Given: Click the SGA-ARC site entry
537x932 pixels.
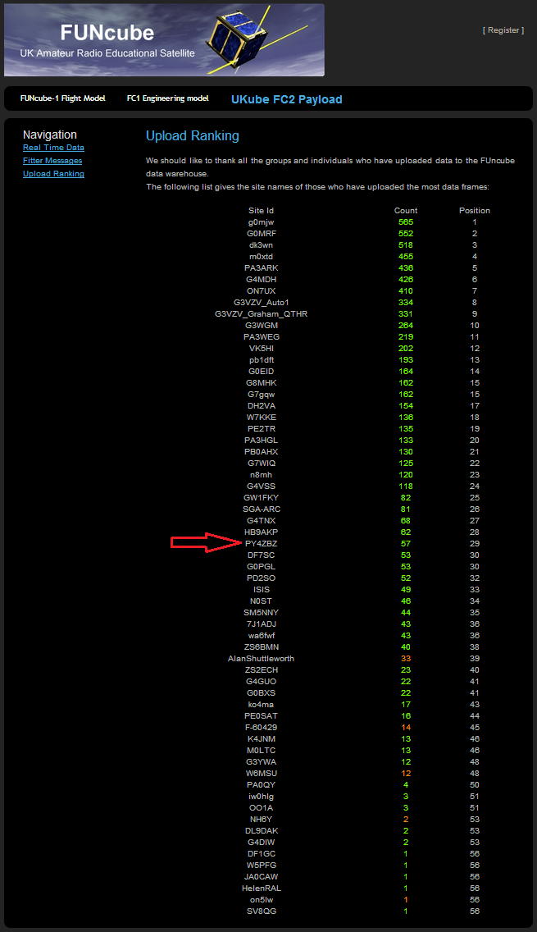Looking at the screenshot, I should click(262, 509).
